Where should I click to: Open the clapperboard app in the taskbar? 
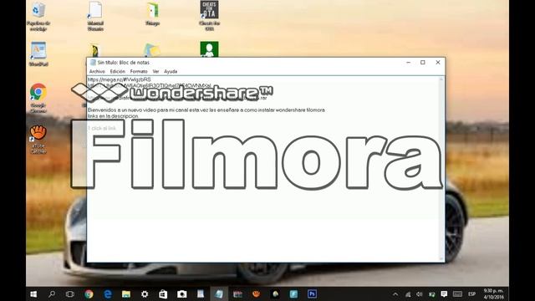[237, 293]
